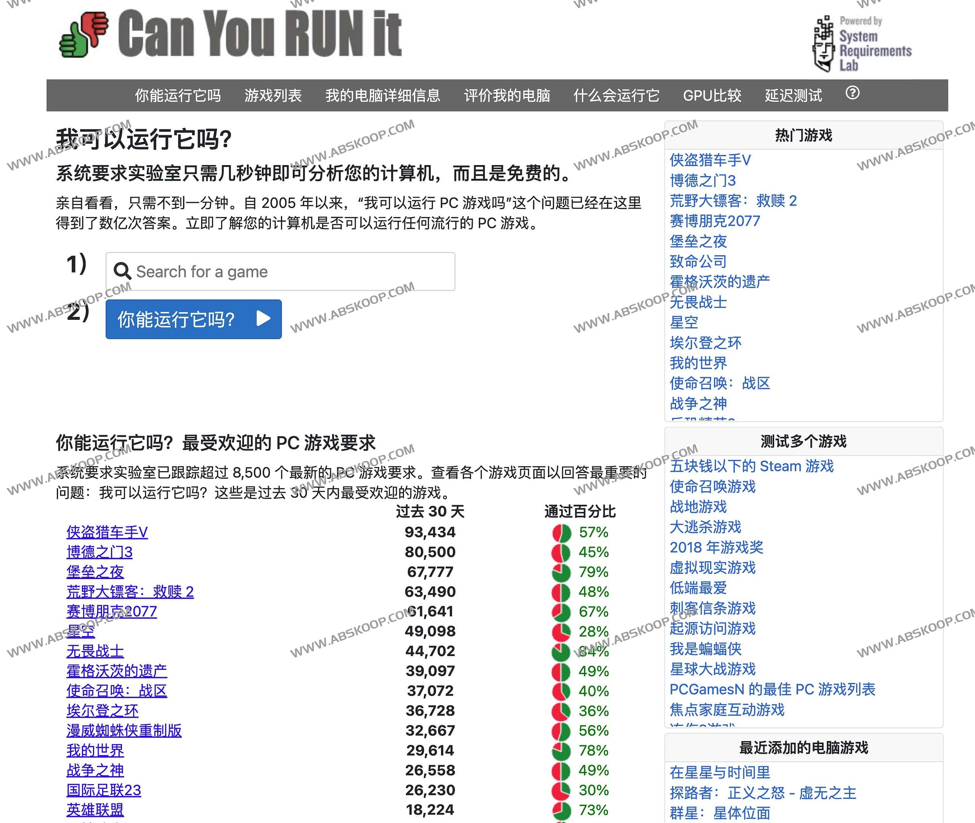The width and height of the screenshot is (975, 823).
Task: Click pie chart icon for 79% row
Action: [561, 573]
